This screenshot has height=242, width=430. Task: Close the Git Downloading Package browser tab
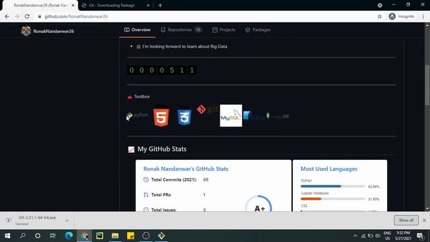click(148, 5)
